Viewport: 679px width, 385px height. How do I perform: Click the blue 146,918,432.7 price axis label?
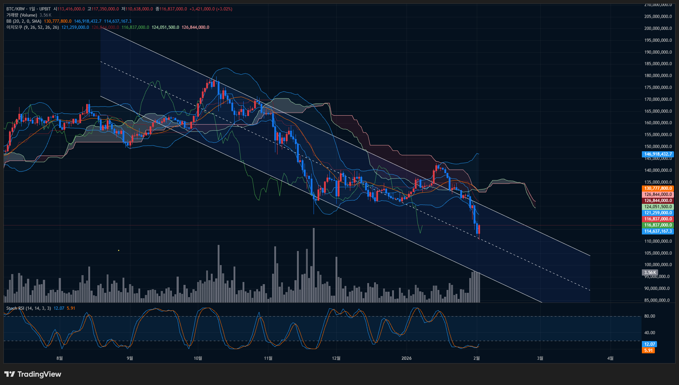point(658,154)
